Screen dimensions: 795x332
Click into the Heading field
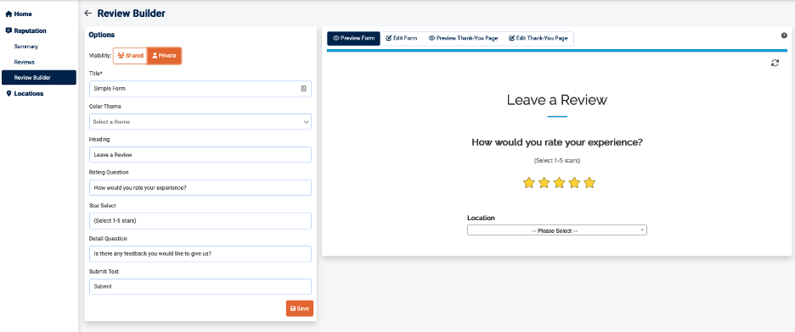click(x=200, y=155)
